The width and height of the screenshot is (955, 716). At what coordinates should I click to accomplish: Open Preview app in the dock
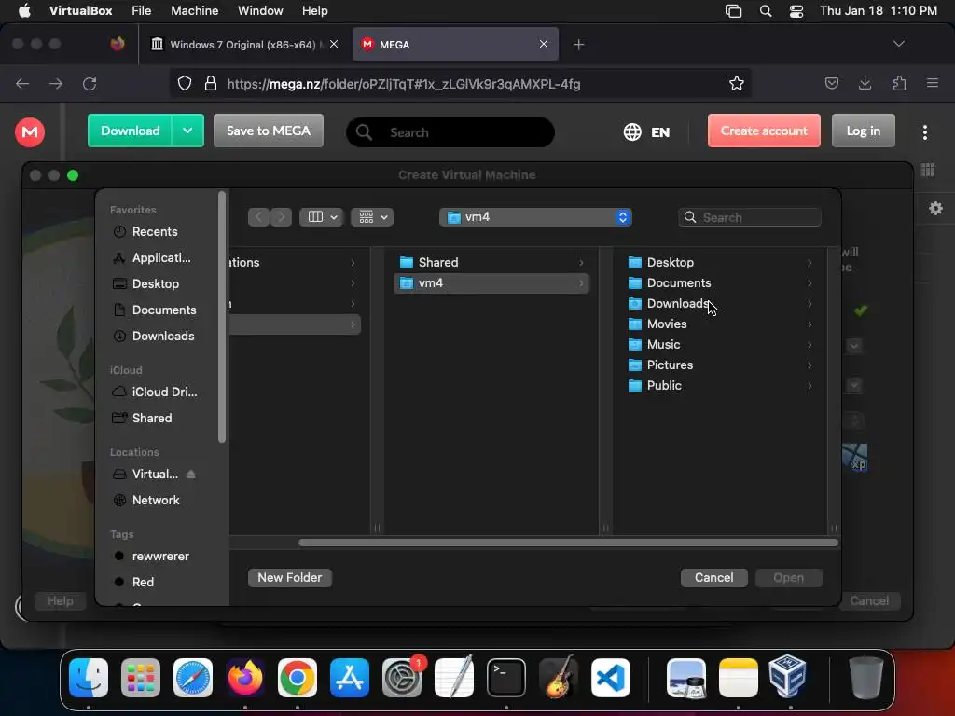(685, 677)
